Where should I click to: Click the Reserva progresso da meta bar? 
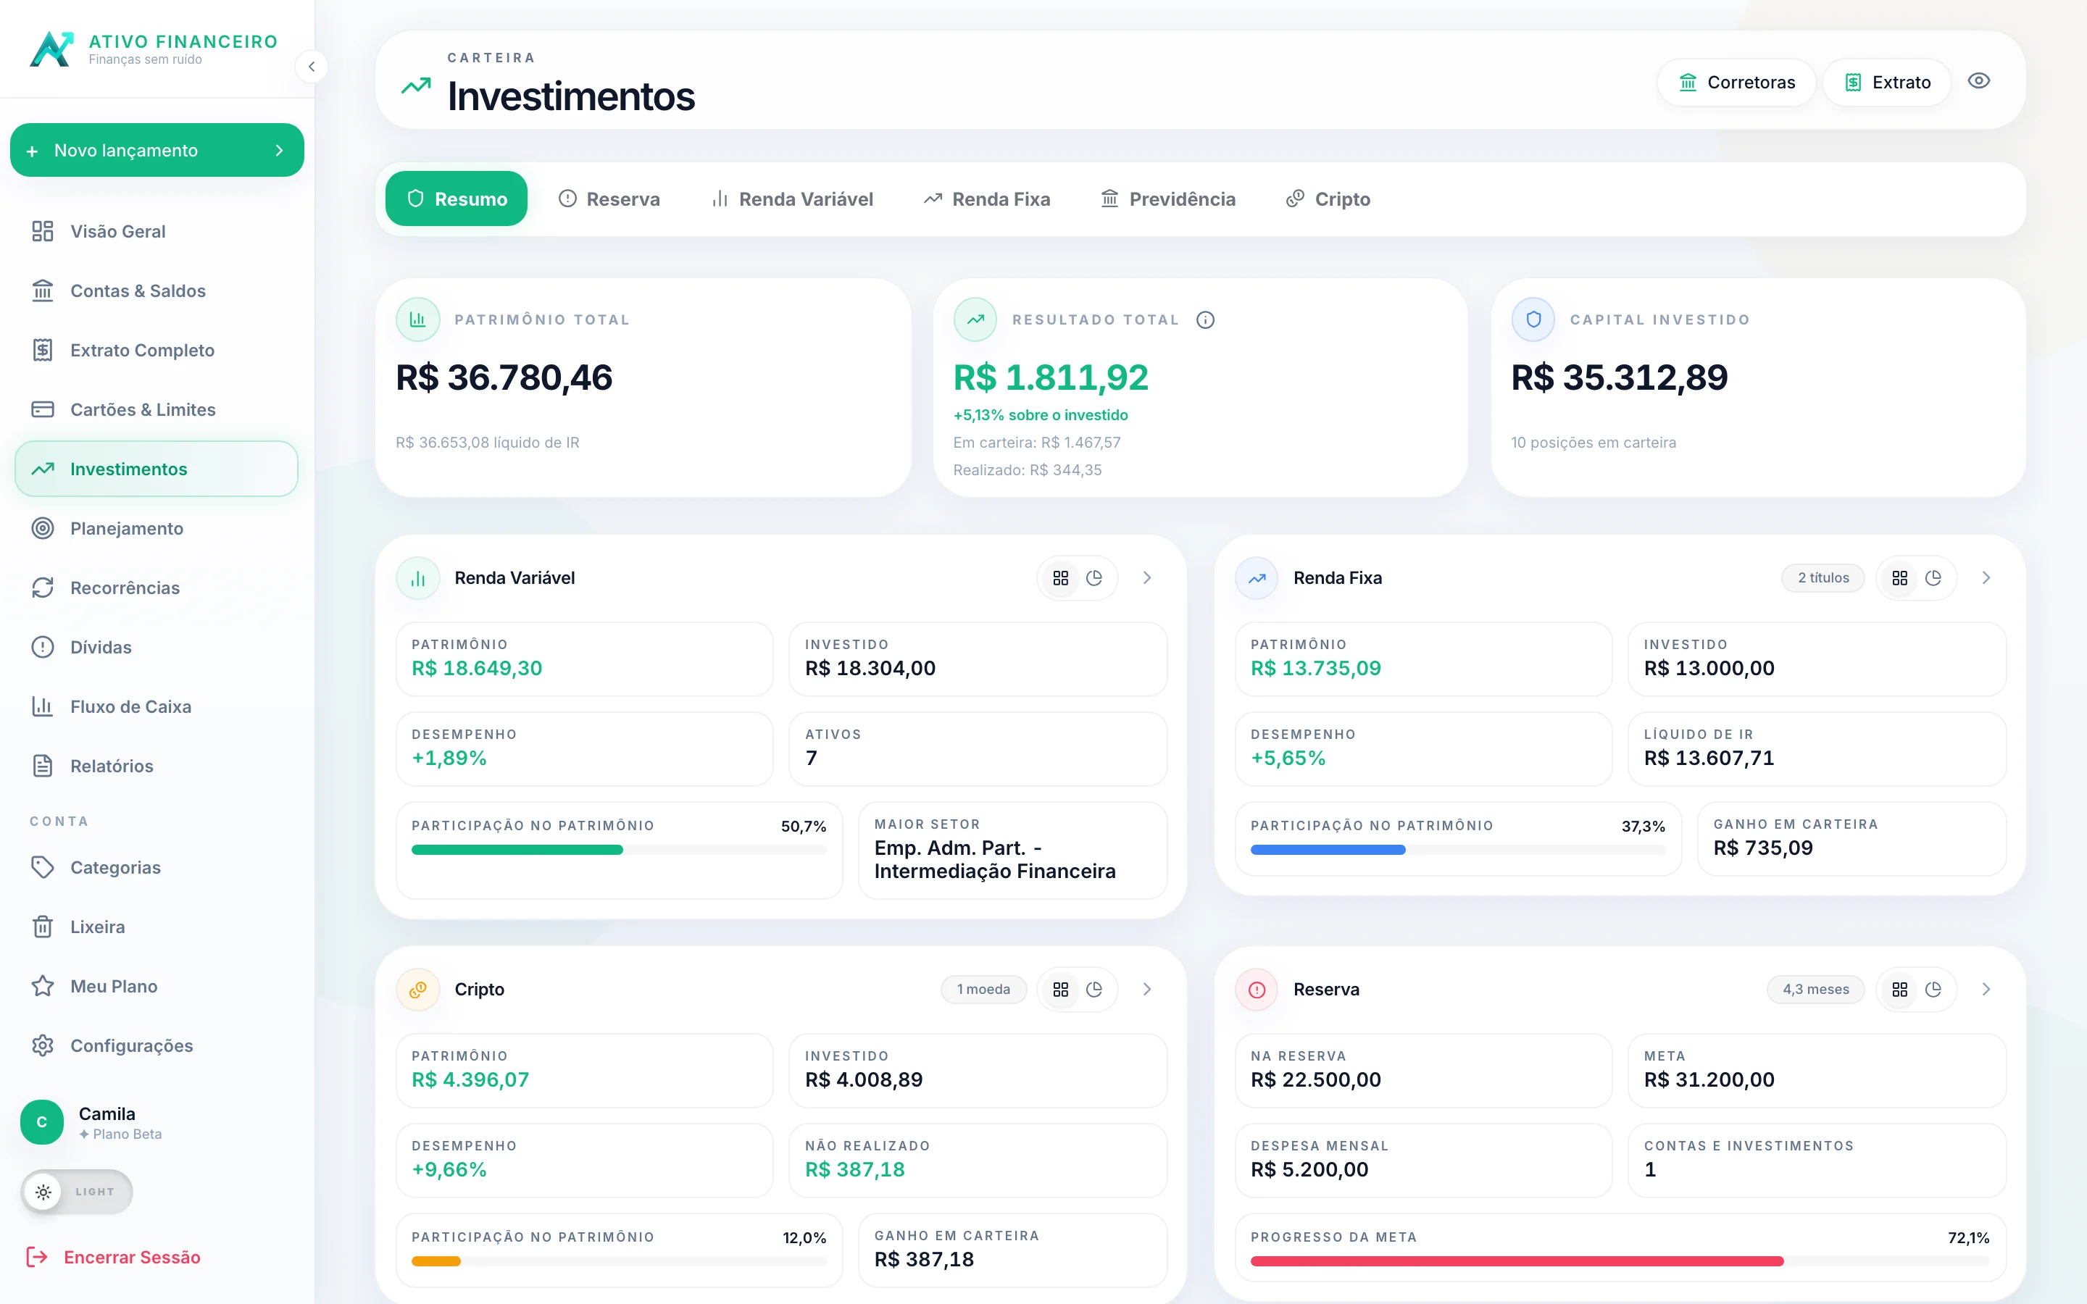[1620, 1261]
